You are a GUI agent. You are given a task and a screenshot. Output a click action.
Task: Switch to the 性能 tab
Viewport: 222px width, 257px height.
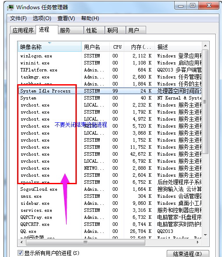point(94,30)
